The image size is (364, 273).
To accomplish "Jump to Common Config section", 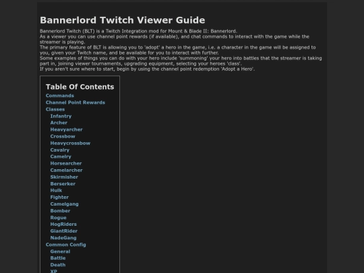I will click(65, 245).
